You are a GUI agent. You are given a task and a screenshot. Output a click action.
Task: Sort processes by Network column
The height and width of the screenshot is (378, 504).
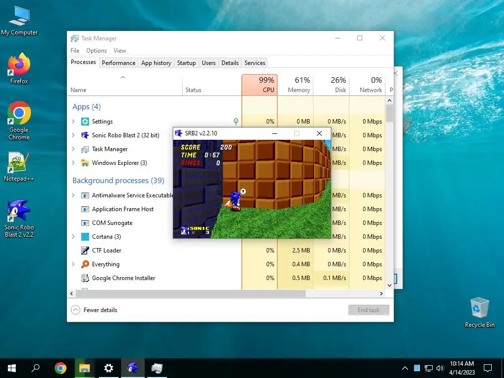[367, 85]
